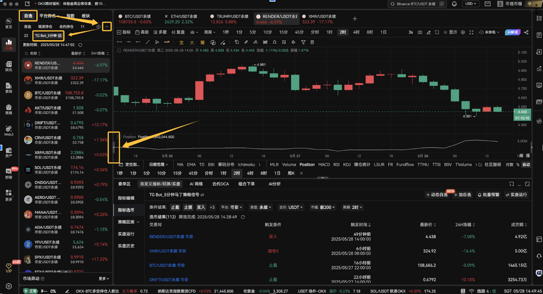
Task: Open the 日期范围 date range dropdown
Action: [158, 165]
